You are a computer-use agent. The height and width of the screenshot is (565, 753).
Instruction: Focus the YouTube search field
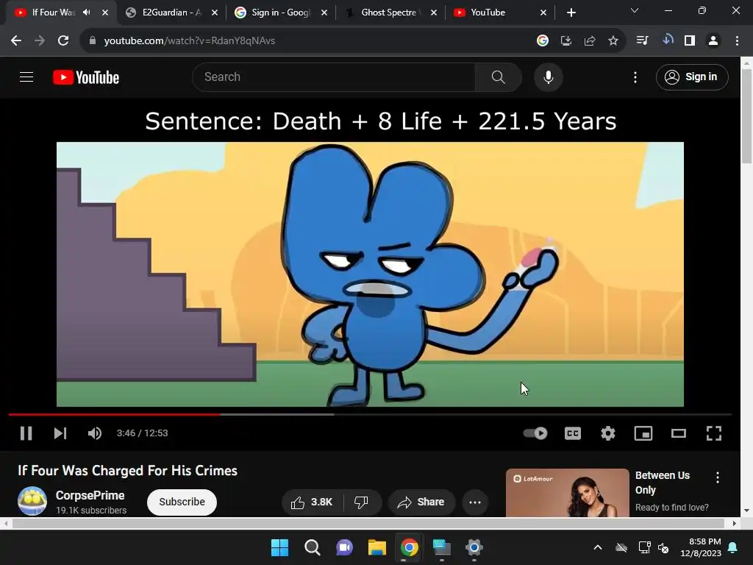click(333, 77)
